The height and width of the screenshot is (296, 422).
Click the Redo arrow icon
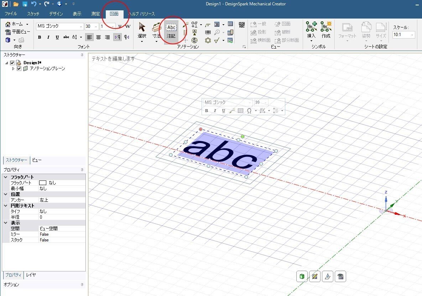tap(47, 4)
